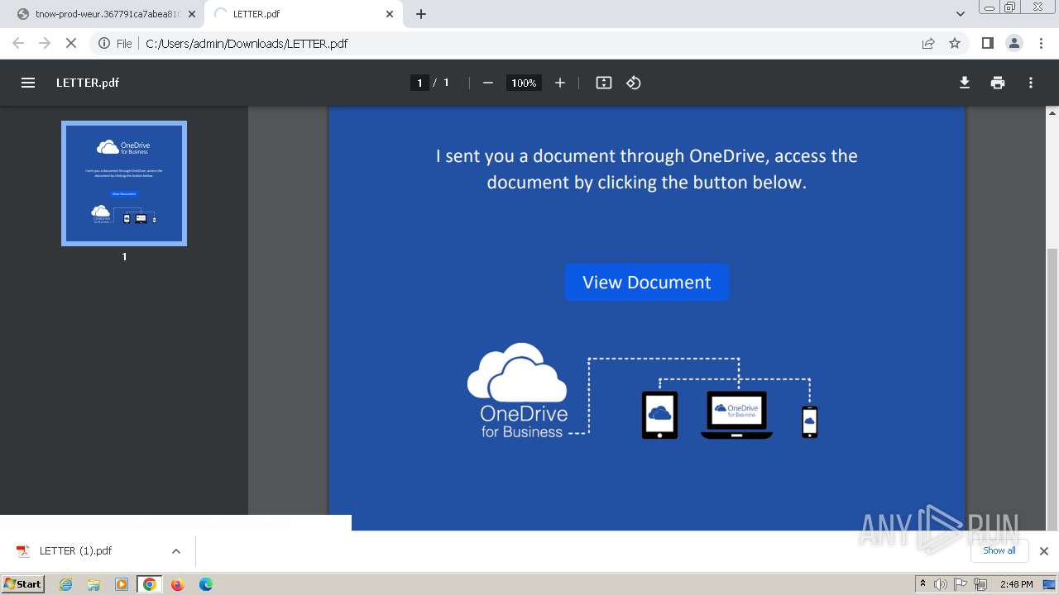Edit the 100% zoom level field
1059x595 pixels.
[524, 83]
